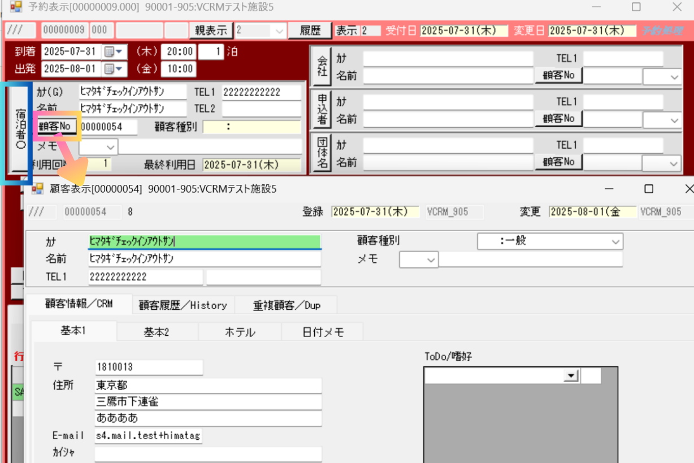Click 名前 field in customer window

[205, 259]
